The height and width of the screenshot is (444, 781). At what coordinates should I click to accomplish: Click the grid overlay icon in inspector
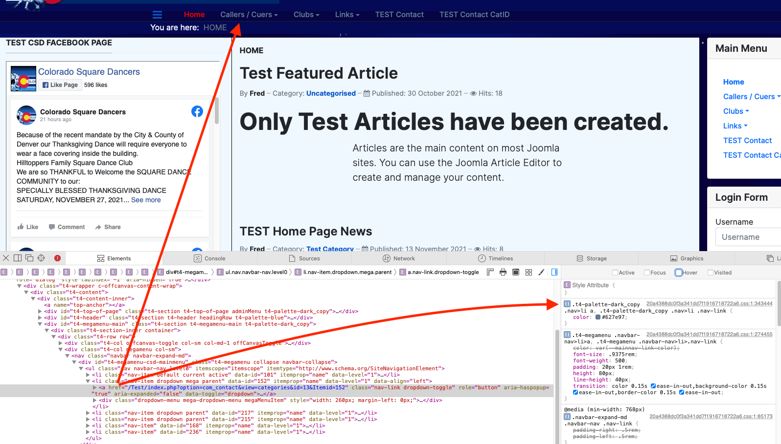[528, 272]
